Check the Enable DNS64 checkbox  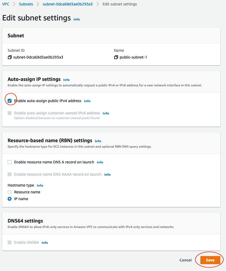click(10, 242)
